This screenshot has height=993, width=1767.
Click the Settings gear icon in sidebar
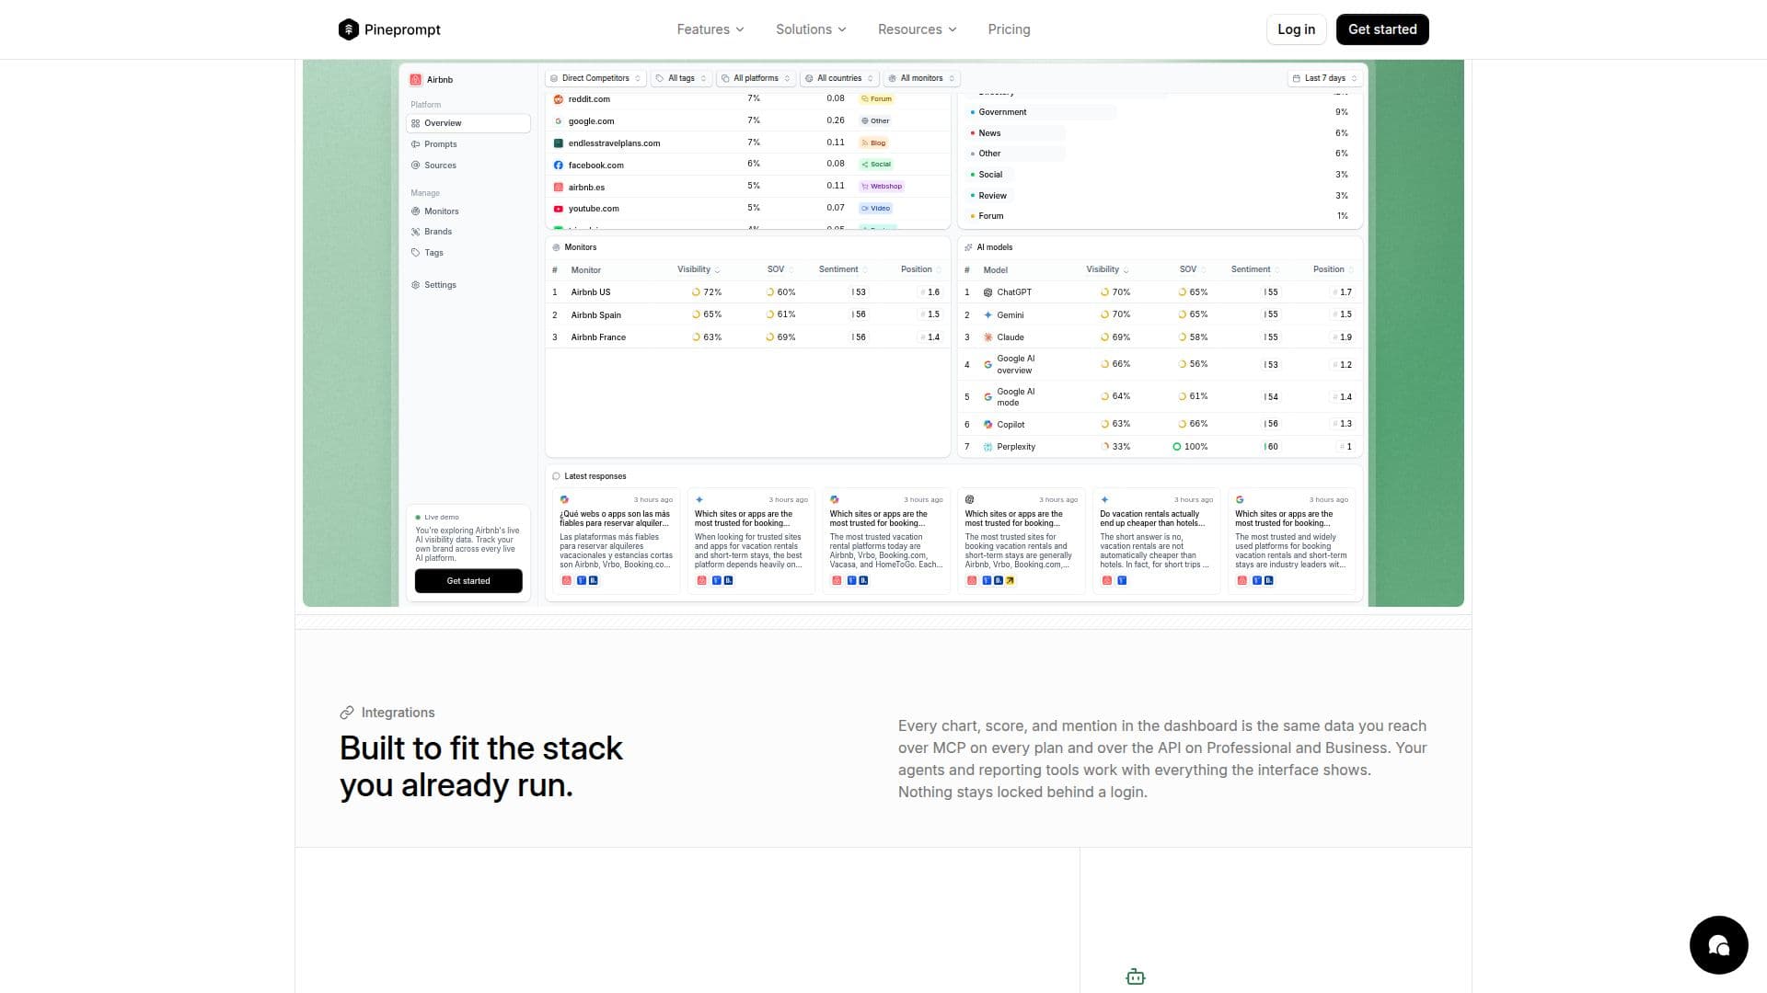tap(416, 285)
